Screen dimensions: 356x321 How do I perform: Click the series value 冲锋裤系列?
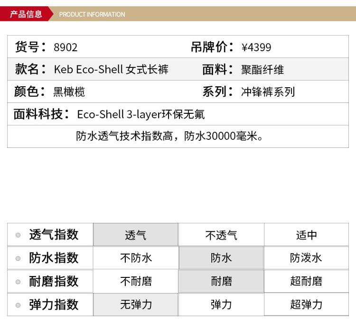pyautogui.click(x=268, y=92)
